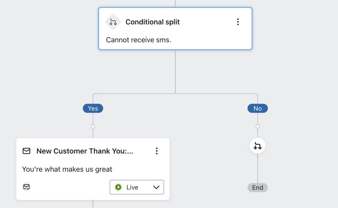Open the 'New Customer Thank You' email title
338x208 pixels.
point(84,151)
